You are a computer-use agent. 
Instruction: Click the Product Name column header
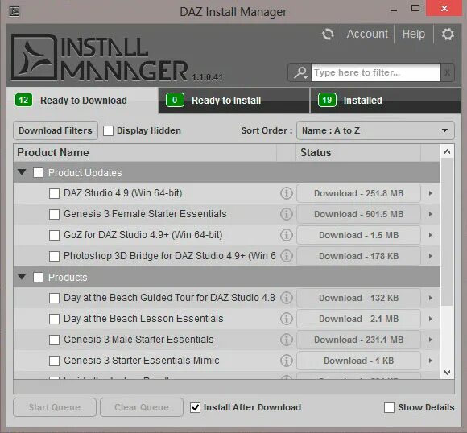145,152
